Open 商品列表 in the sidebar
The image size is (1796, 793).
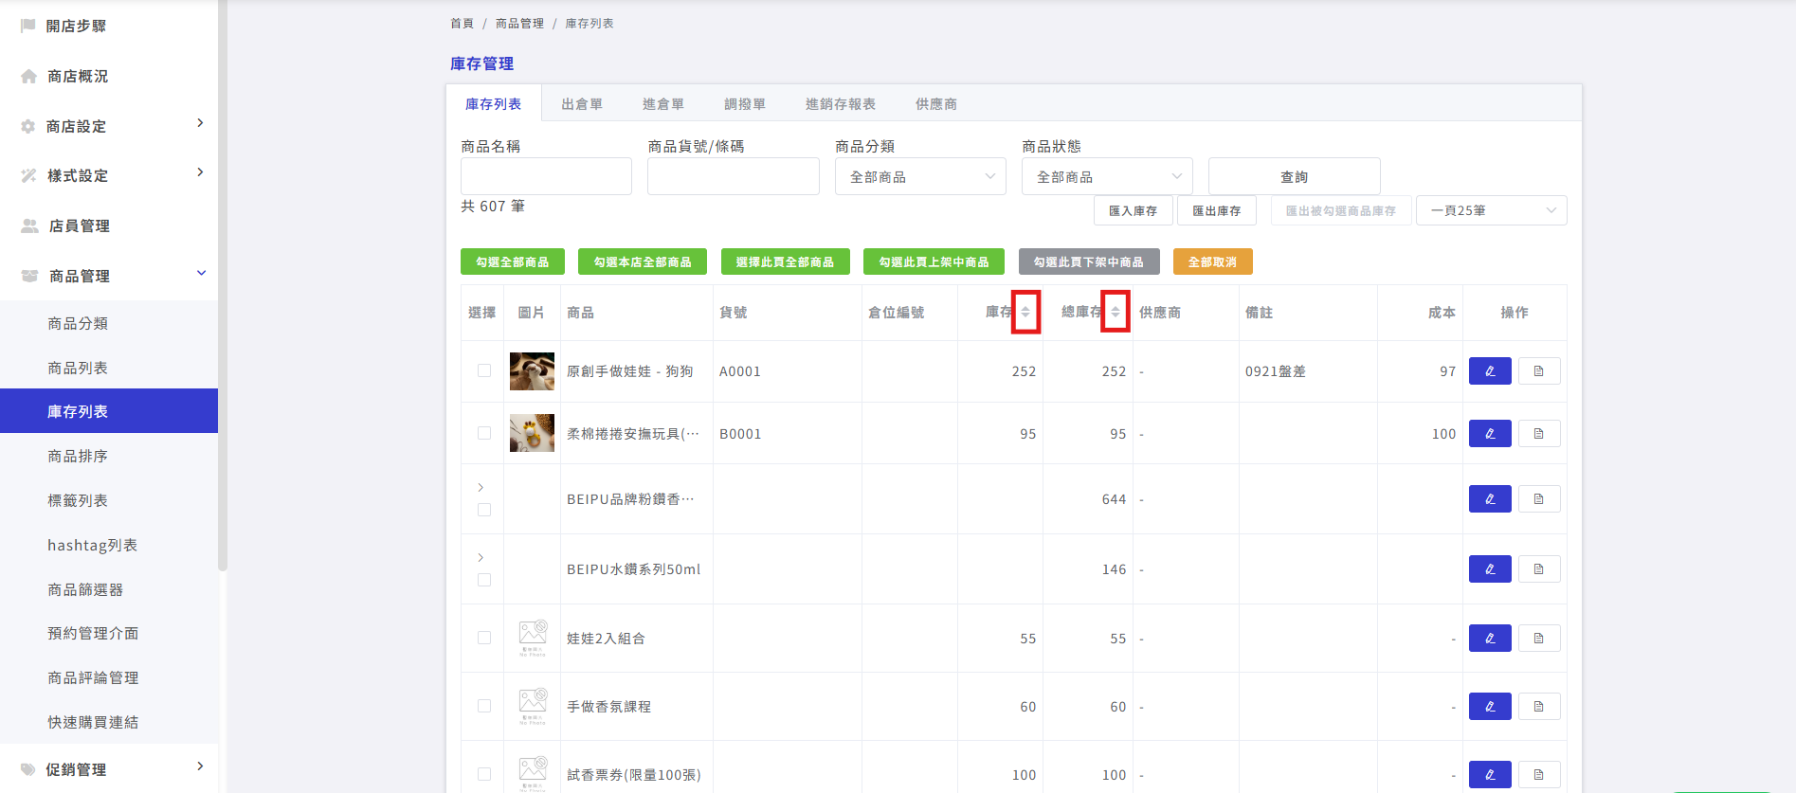tap(78, 368)
